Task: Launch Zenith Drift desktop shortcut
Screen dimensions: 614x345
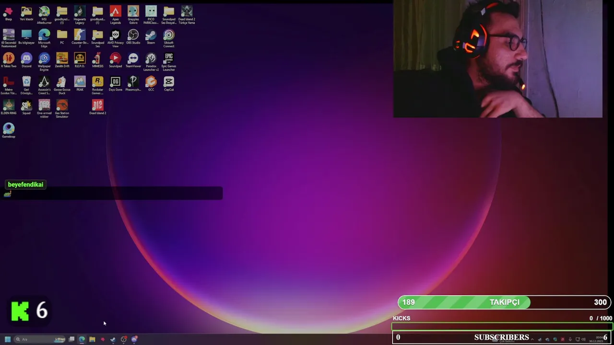Action: click(x=62, y=60)
